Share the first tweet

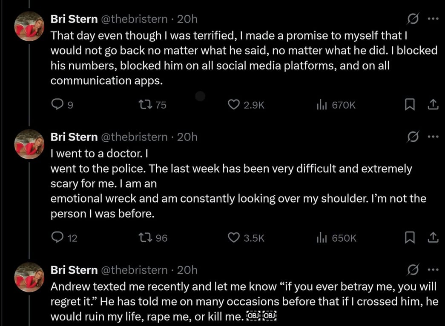click(434, 104)
